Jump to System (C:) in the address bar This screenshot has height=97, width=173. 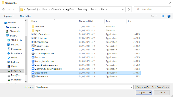[x=32, y=9]
